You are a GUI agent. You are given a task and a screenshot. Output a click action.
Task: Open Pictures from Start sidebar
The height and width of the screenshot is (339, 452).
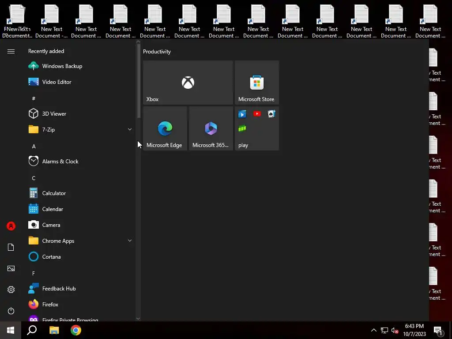tap(11, 268)
